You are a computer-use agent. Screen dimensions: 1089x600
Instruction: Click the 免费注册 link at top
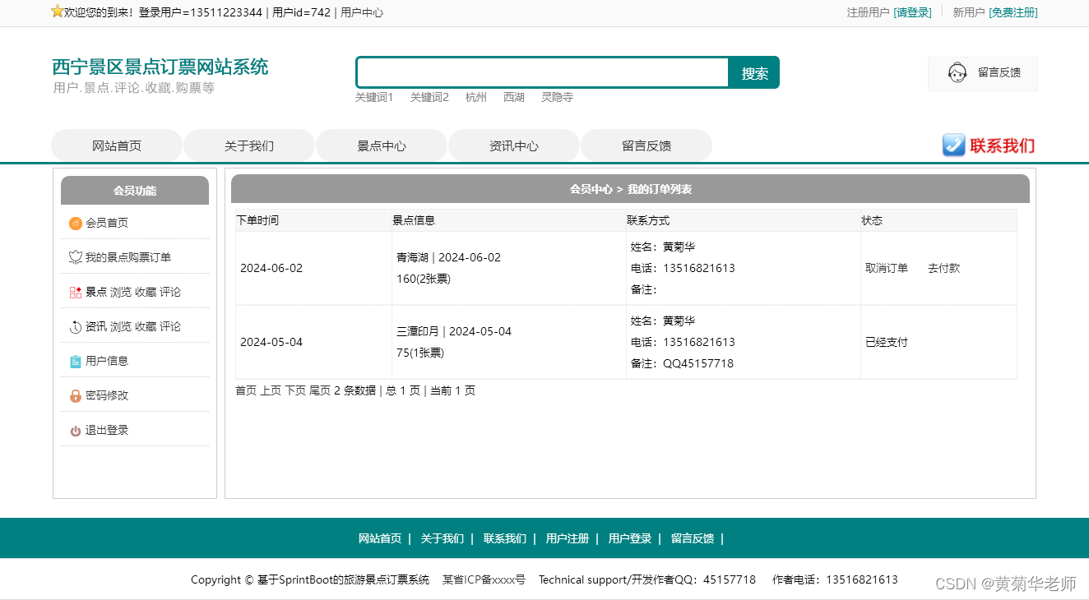pyautogui.click(x=1013, y=12)
